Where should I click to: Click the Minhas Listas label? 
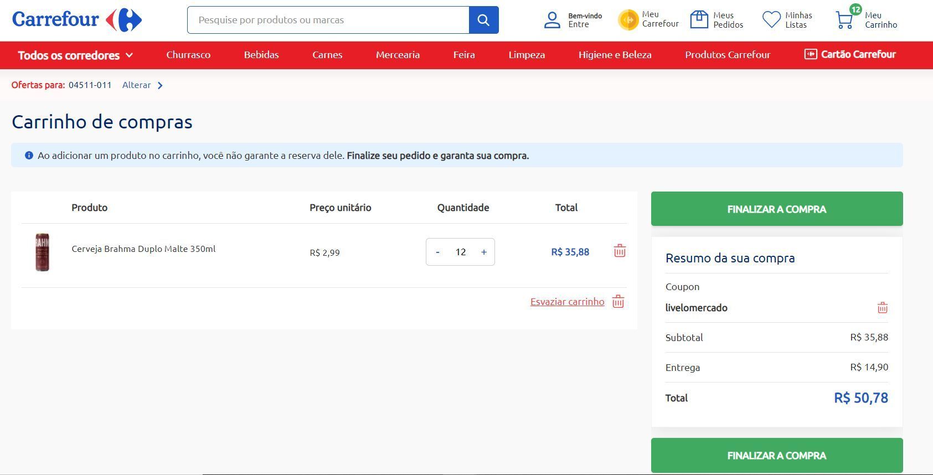798,20
